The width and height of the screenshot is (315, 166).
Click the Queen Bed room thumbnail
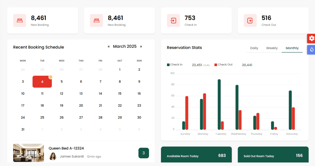[x=28, y=152]
